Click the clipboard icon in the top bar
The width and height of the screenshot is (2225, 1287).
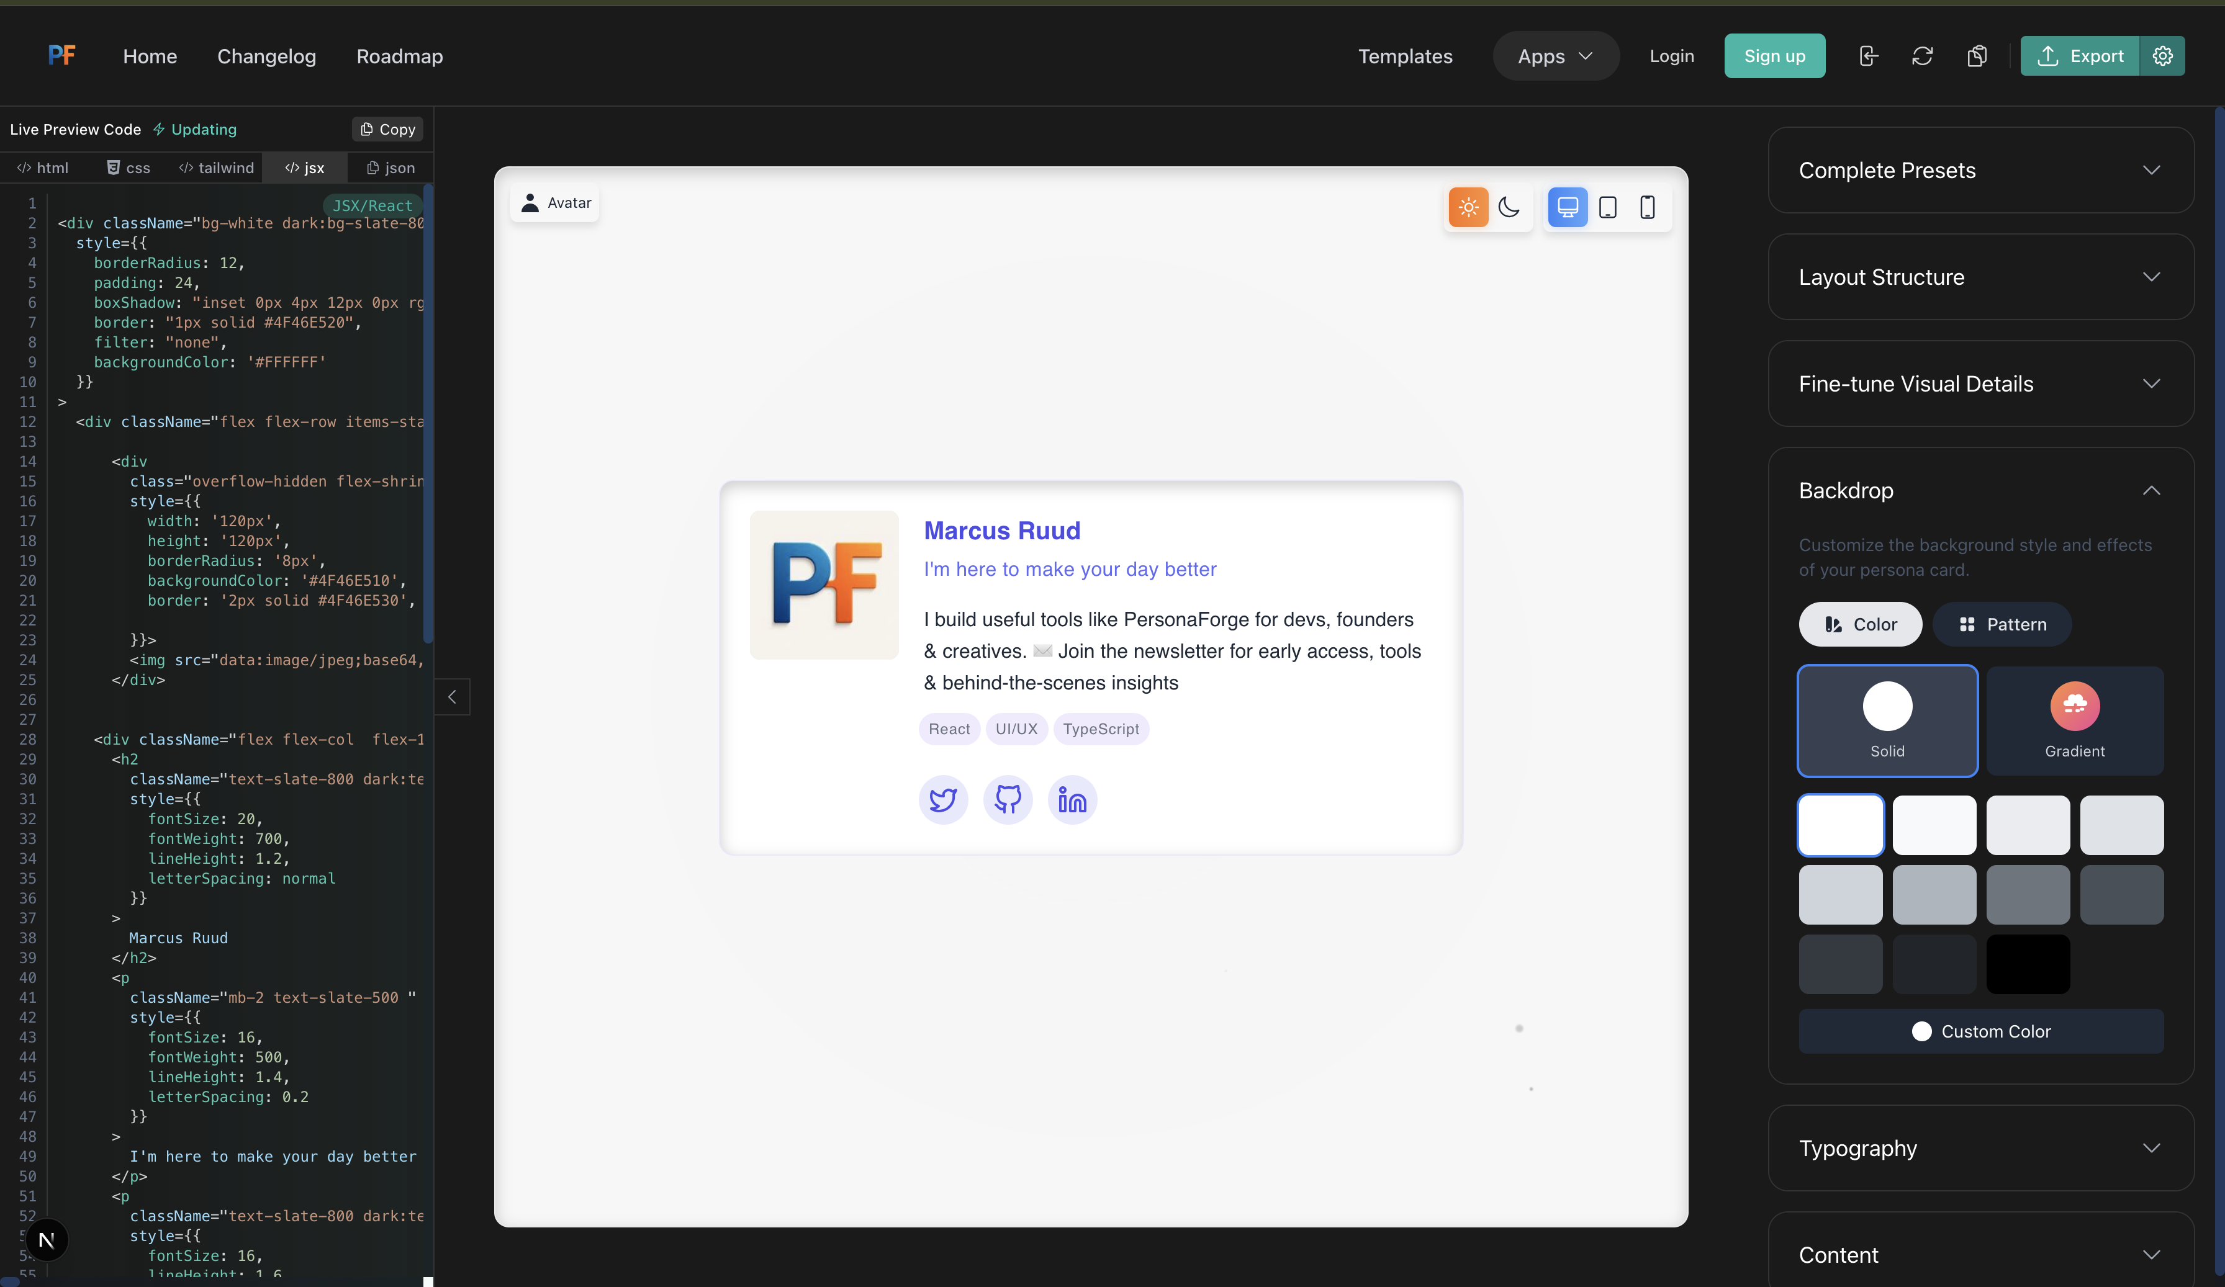click(x=1977, y=56)
